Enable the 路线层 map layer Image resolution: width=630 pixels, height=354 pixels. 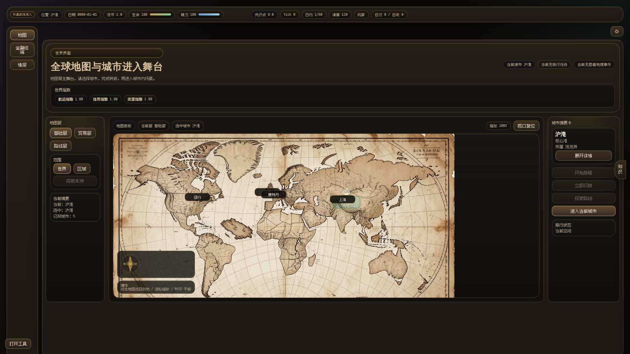point(60,146)
